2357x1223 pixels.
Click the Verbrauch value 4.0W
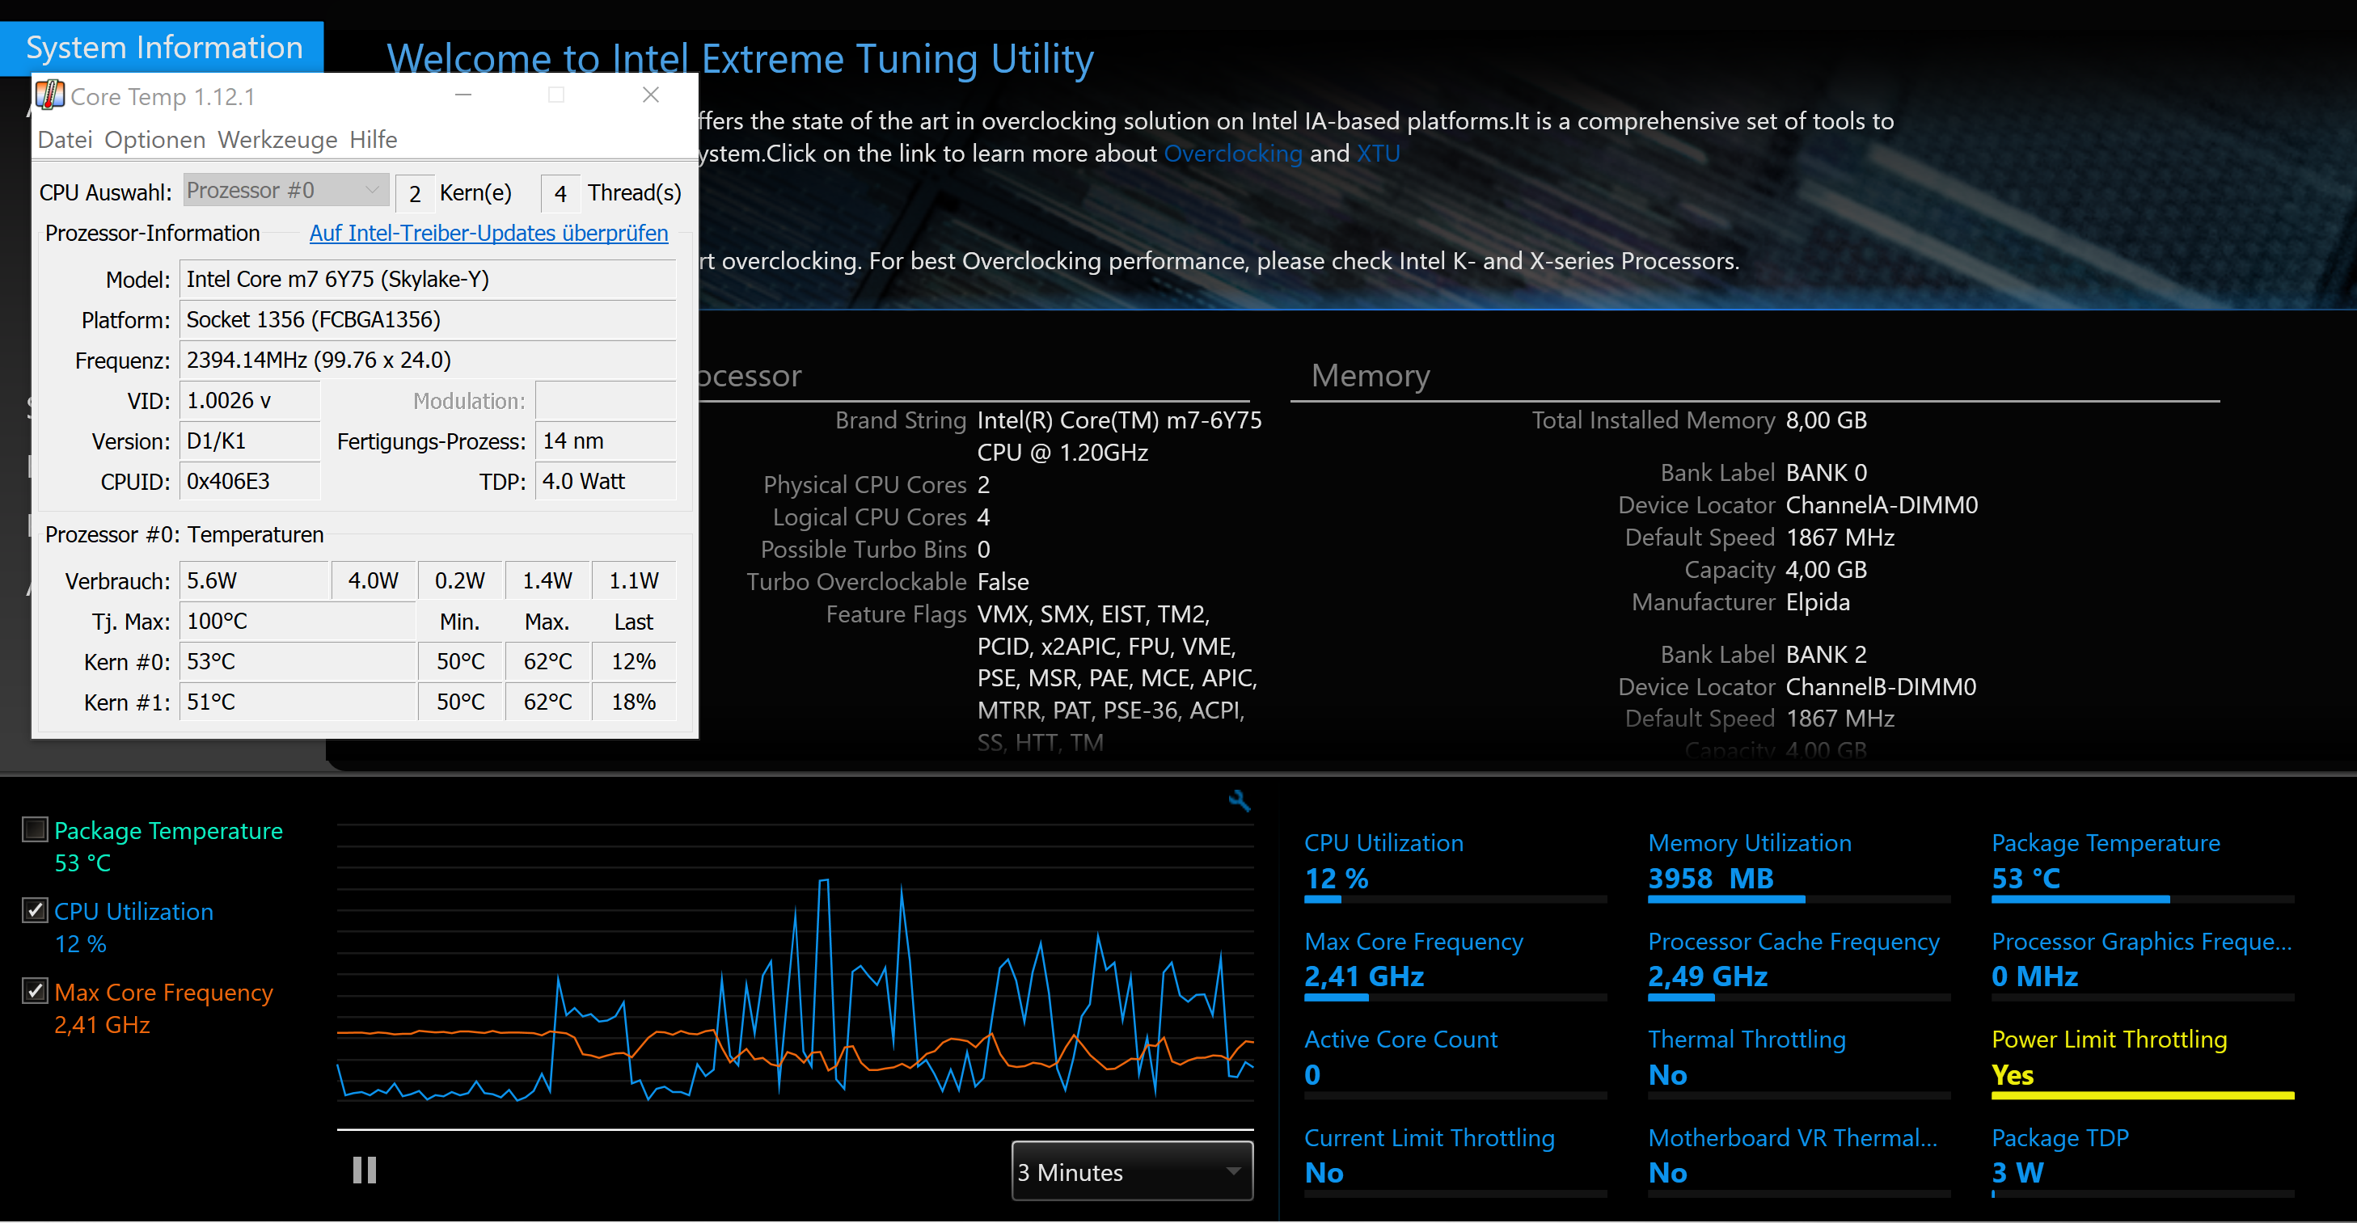pos(374,581)
